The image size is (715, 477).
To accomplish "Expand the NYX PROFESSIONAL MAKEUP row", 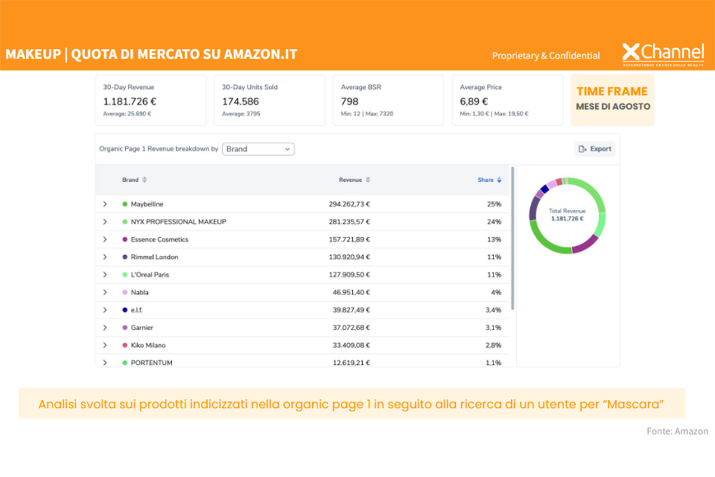I will click(105, 222).
